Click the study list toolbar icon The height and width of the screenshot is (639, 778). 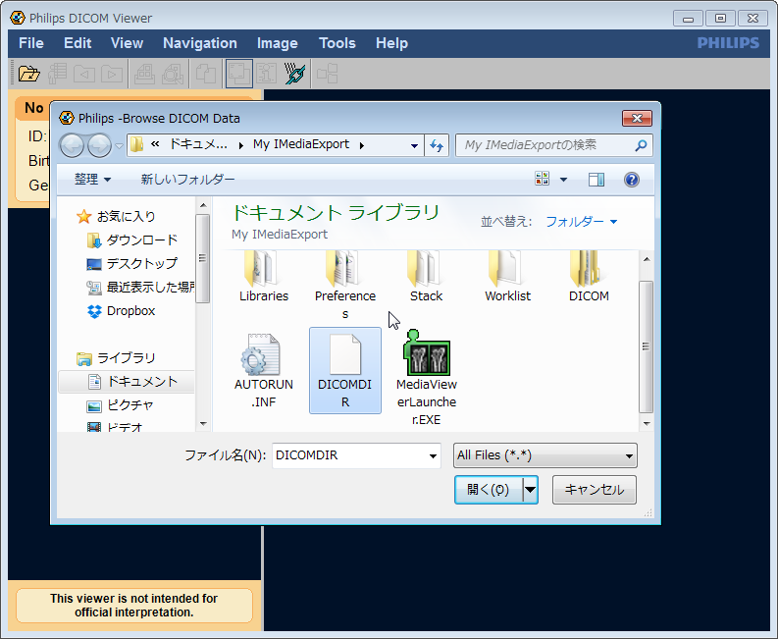(58, 74)
